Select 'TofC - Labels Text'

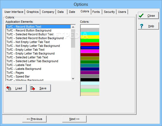tap(38, 65)
